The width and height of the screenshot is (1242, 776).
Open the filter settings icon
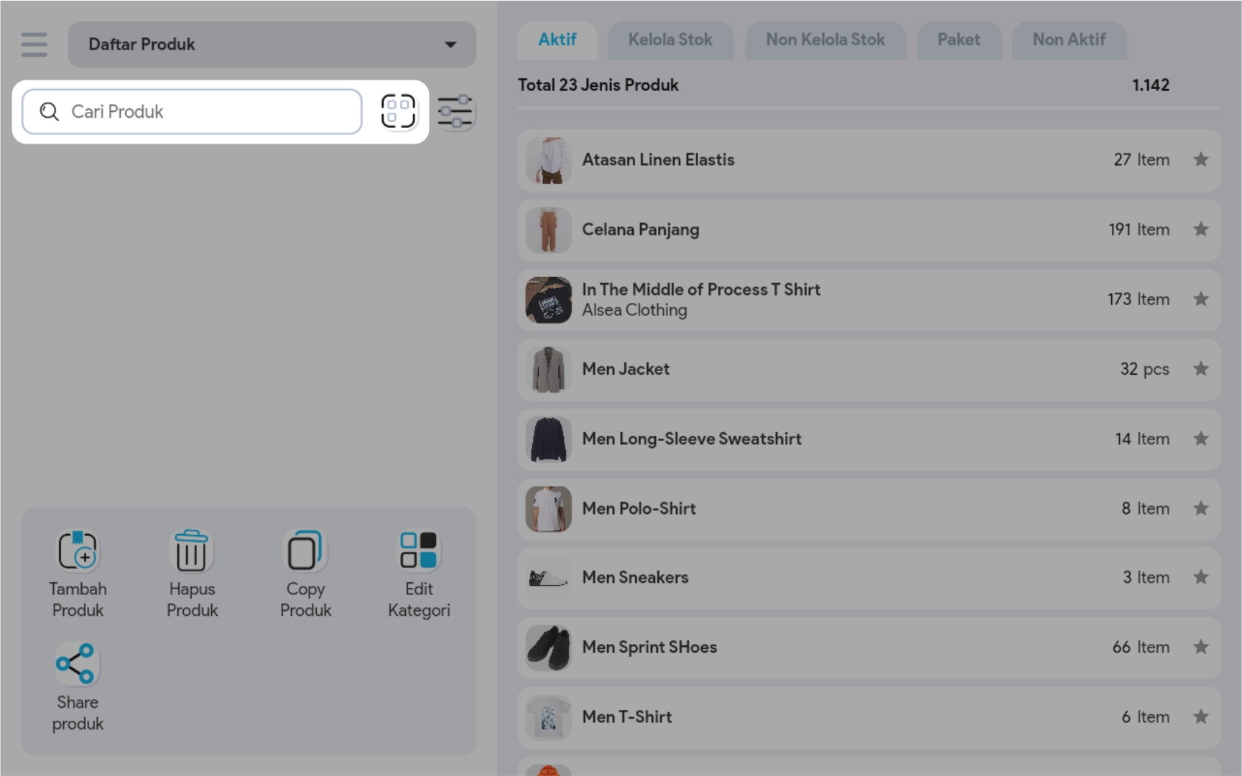pos(455,112)
